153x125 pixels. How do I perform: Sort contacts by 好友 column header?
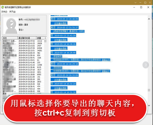click(x=10, y=38)
